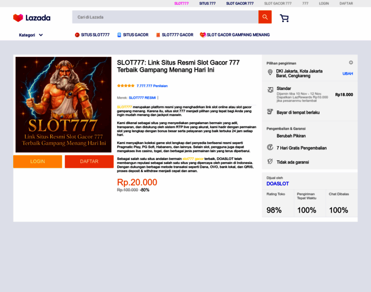Click the delivery info circle icon

(351, 62)
